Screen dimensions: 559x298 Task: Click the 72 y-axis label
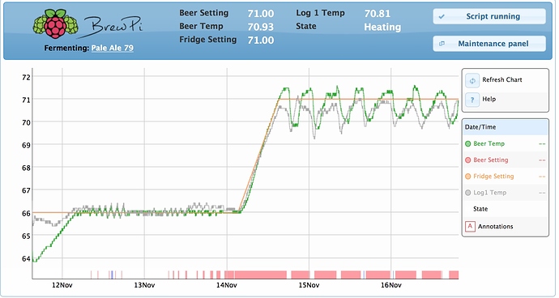27,78
